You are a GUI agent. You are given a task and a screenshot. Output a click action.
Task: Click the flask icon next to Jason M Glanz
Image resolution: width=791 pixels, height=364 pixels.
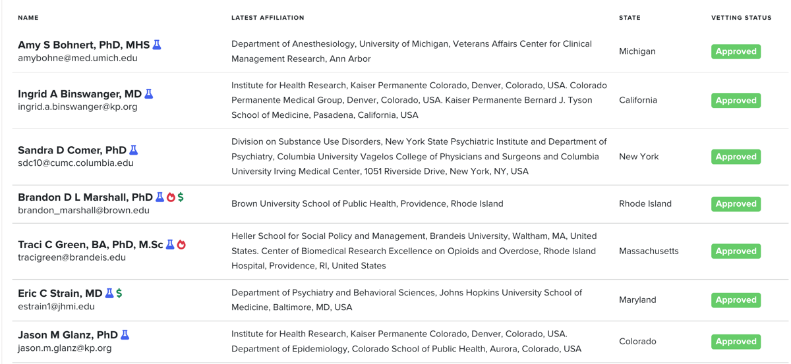click(x=125, y=334)
